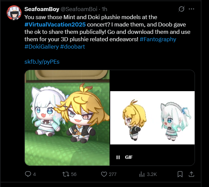Screen dimensions: 209x187
Task: Follow the skfb.ly/pyPEs link
Action: point(42,62)
